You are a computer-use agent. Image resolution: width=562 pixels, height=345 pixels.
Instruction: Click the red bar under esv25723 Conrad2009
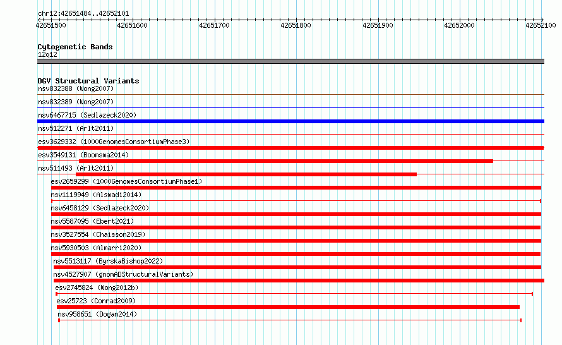(288, 307)
